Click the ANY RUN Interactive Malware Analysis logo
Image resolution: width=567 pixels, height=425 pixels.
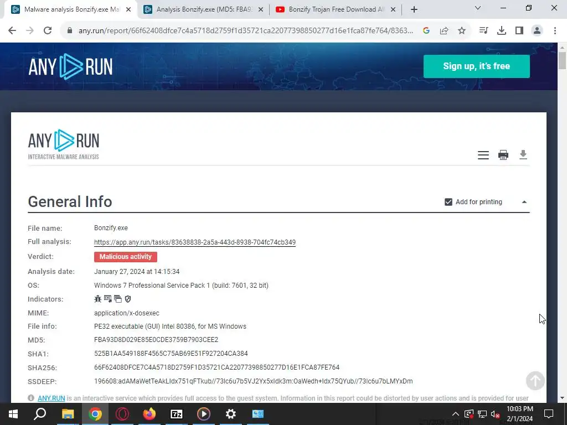tap(64, 144)
